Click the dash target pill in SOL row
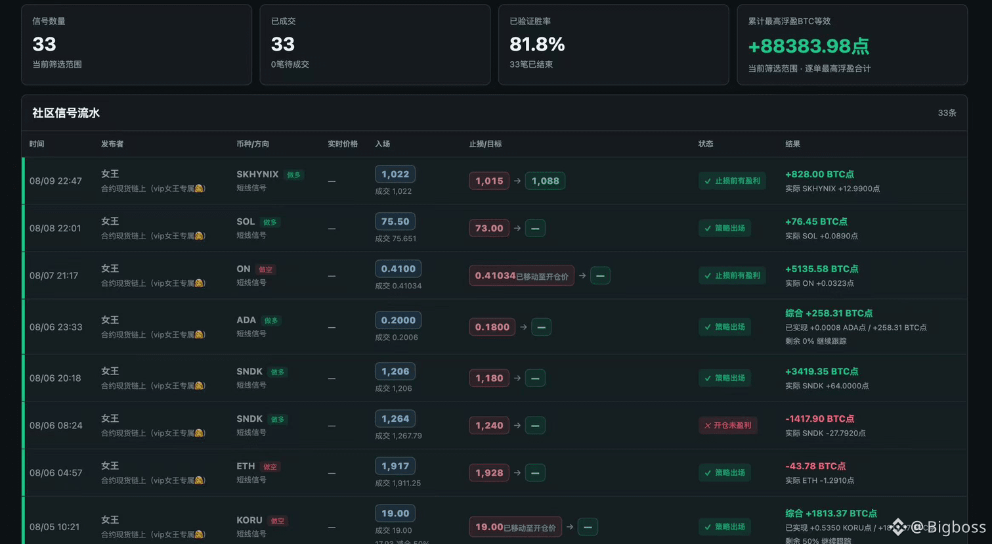The width and height of the screenshot is (992, 544). (x=535, y=228)
